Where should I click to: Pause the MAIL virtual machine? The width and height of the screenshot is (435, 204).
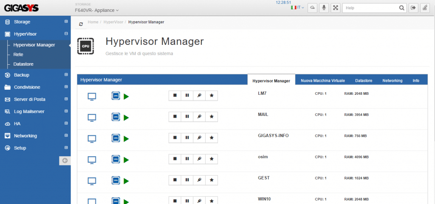[187, 117]
